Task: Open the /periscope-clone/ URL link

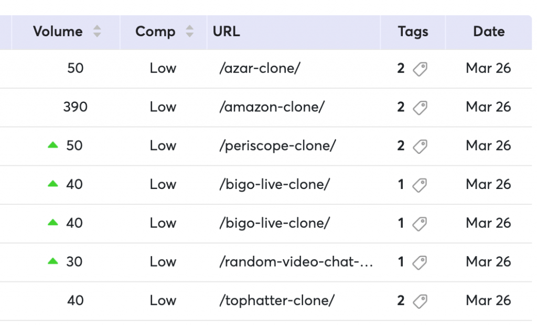Action: [x=278, y=146]
